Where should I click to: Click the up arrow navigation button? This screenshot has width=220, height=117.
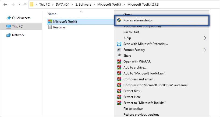25,5
